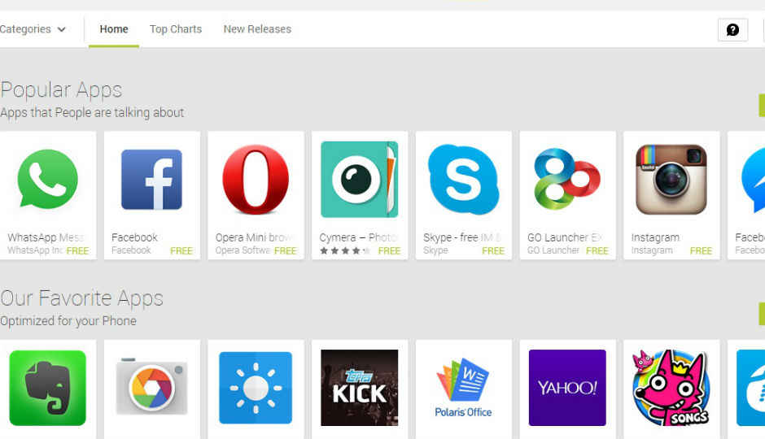Open the Polaris Office app icon

point(464,388)
